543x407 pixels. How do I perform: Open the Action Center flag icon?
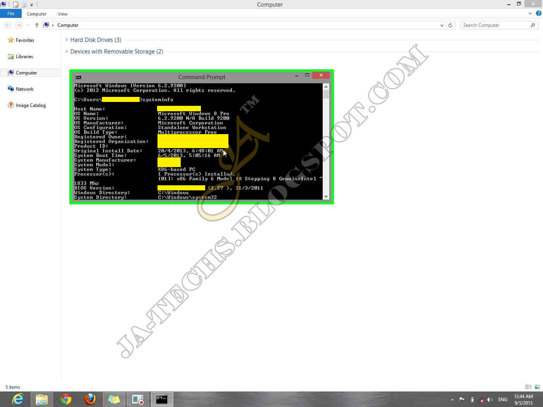coord(462,399)
